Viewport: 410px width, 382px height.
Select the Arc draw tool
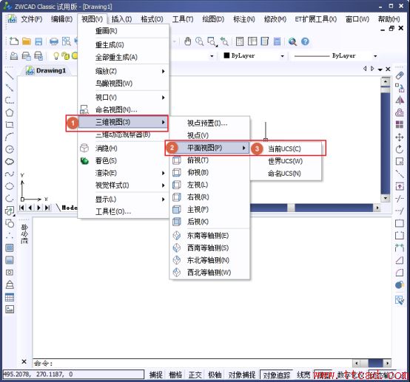pyautogui.click(x=10, y=137)
